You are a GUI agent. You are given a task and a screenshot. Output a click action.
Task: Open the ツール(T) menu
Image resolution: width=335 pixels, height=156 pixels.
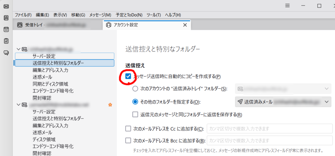(x=154, y=15)
